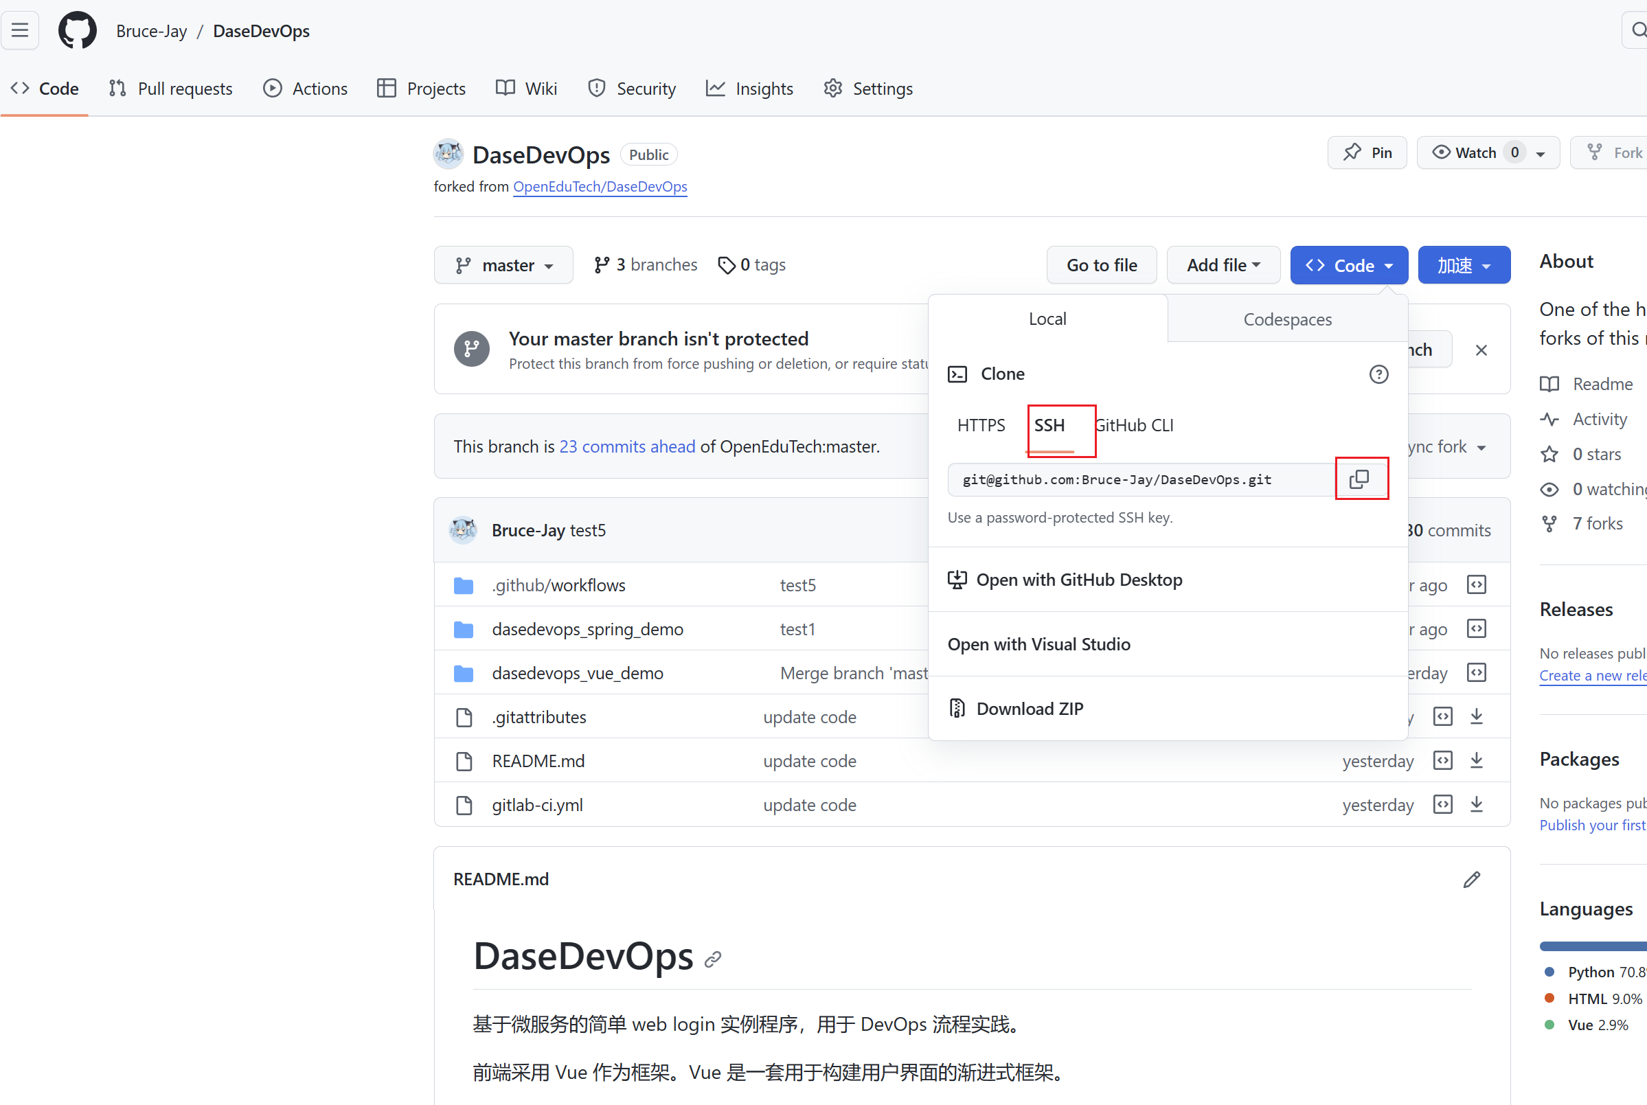
Task: Copy the DaseDevOps heading anchor link
Action: pos(712,959)
